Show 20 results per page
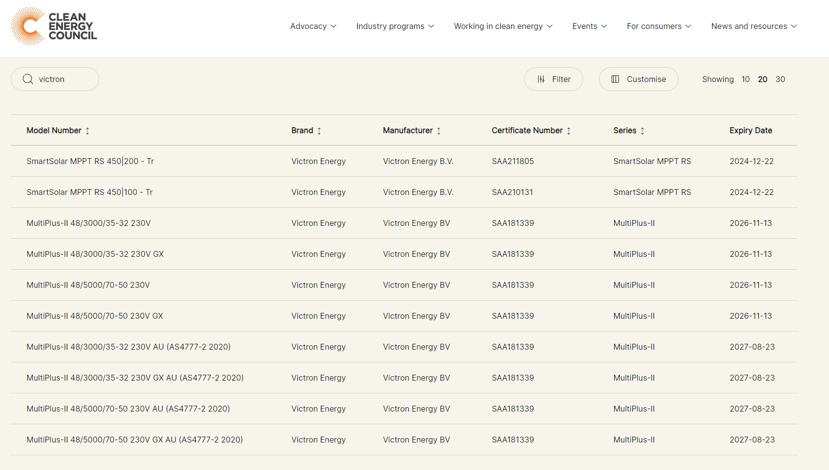 tap(763, 79)
